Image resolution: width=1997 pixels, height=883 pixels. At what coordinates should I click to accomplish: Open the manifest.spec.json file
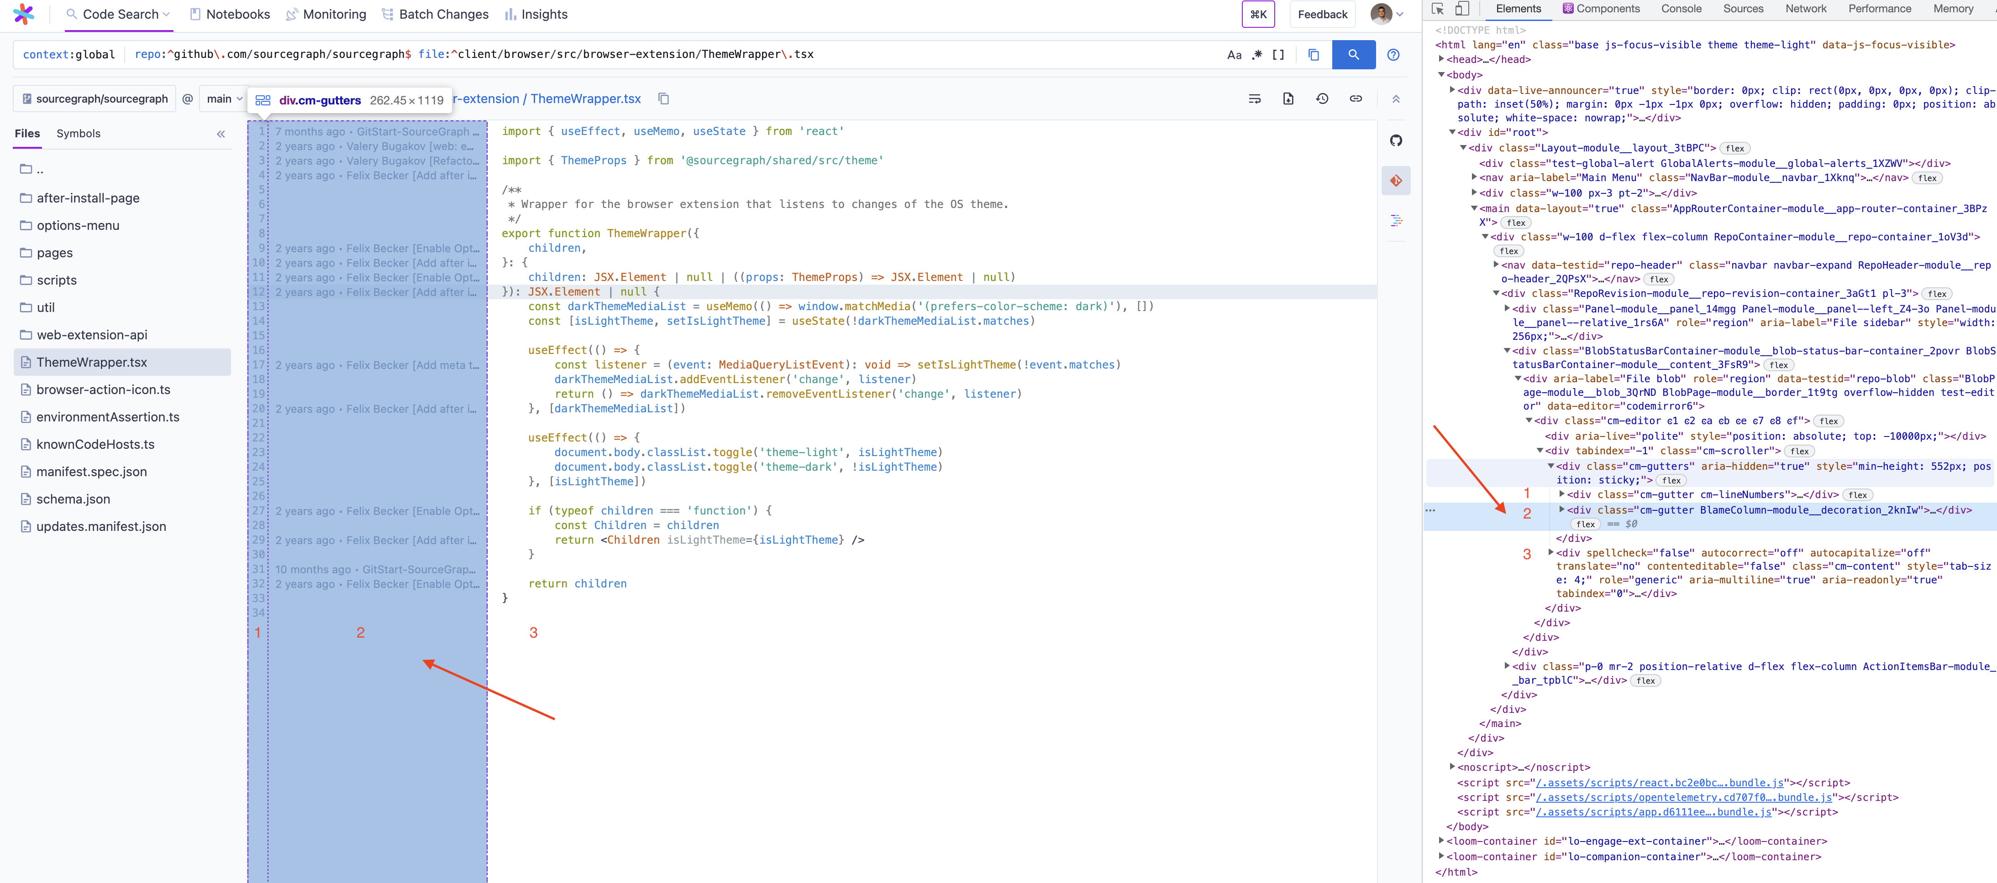(91, 472)
